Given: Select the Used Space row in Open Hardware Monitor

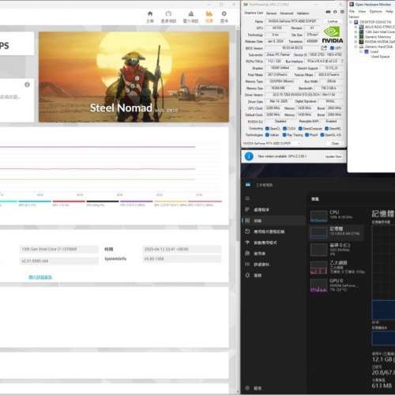Looking at the screenshot, I should coord(380,57).
